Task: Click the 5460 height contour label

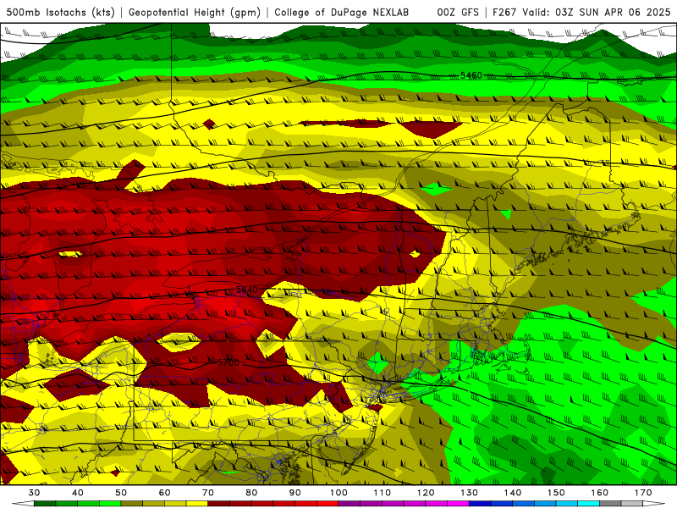Action: [x=471, y=75]
